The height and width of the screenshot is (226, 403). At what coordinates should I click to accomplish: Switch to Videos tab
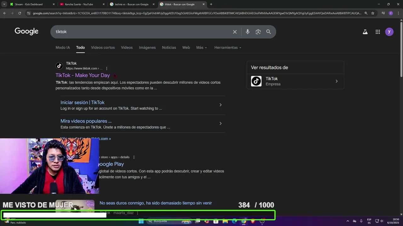click(x=127, y=47)
